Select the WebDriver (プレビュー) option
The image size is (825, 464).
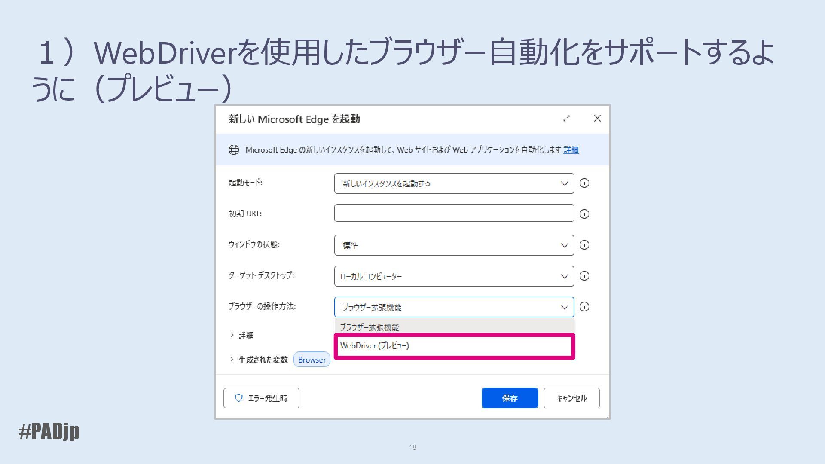point(454,346)
